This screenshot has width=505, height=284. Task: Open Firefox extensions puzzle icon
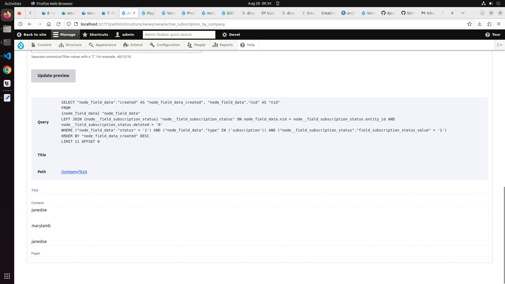[489, 24]
